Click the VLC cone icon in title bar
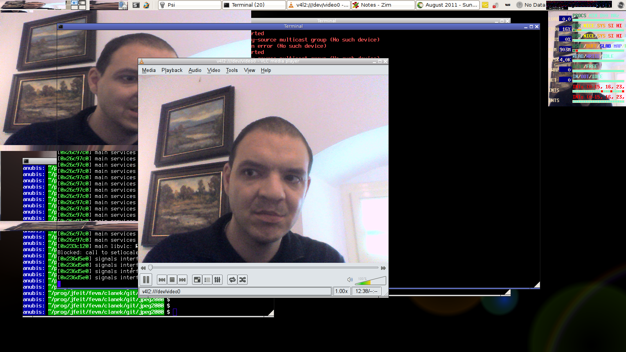This screenshot has height=352, width=626. point(142,61)
